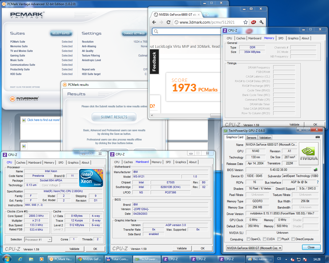Enable the PhysX checkbox
Image resolution: width=329 pixels, height=263 pixels.
pyautogui.click(x=279, y=239)
